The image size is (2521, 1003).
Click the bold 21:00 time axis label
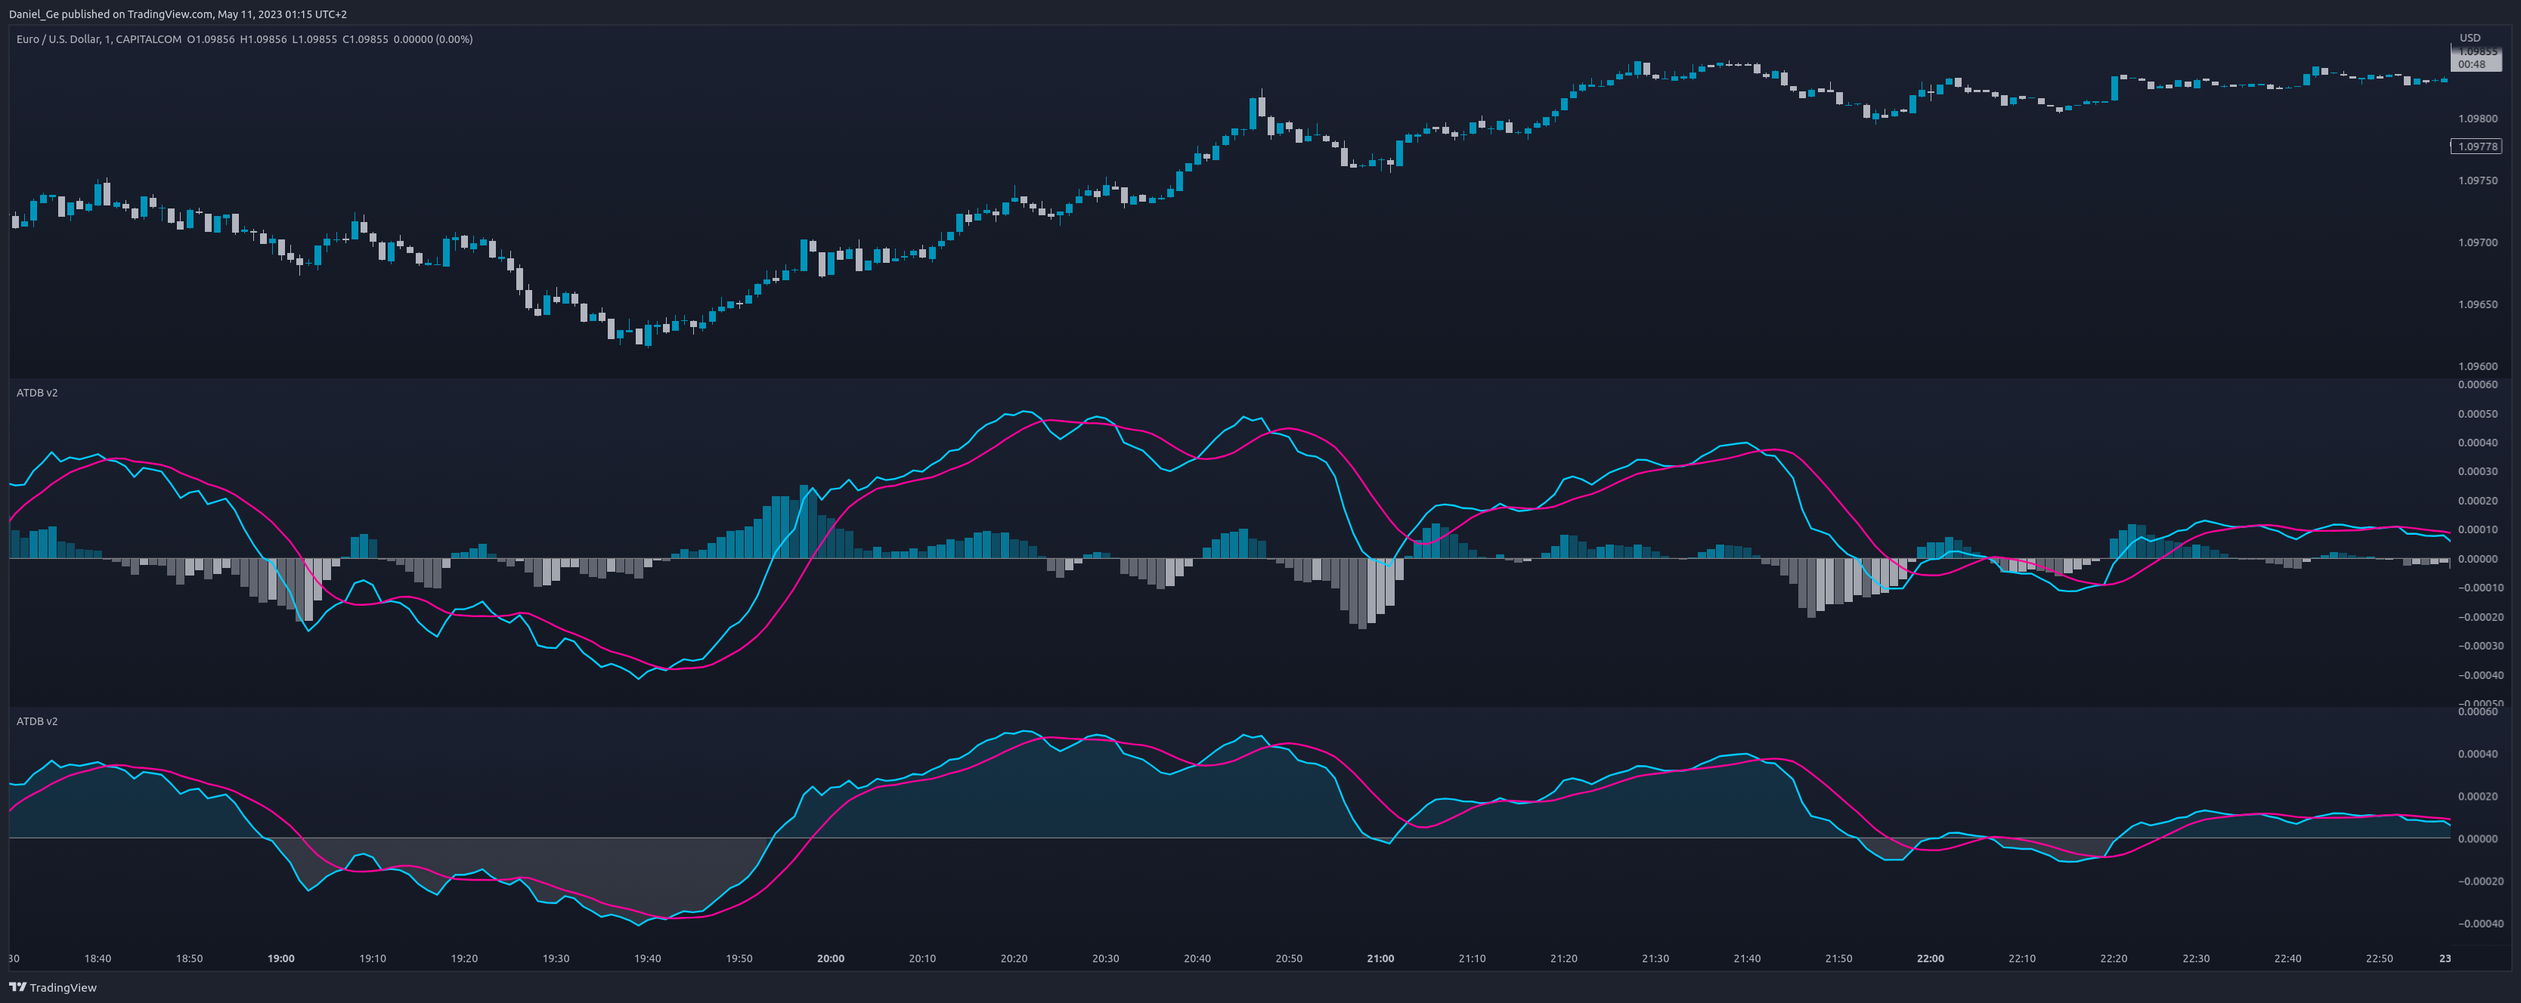point(1381,959)
